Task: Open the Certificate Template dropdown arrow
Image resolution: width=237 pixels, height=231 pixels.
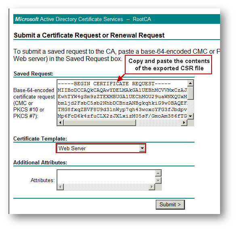Action: coord(142,148)
